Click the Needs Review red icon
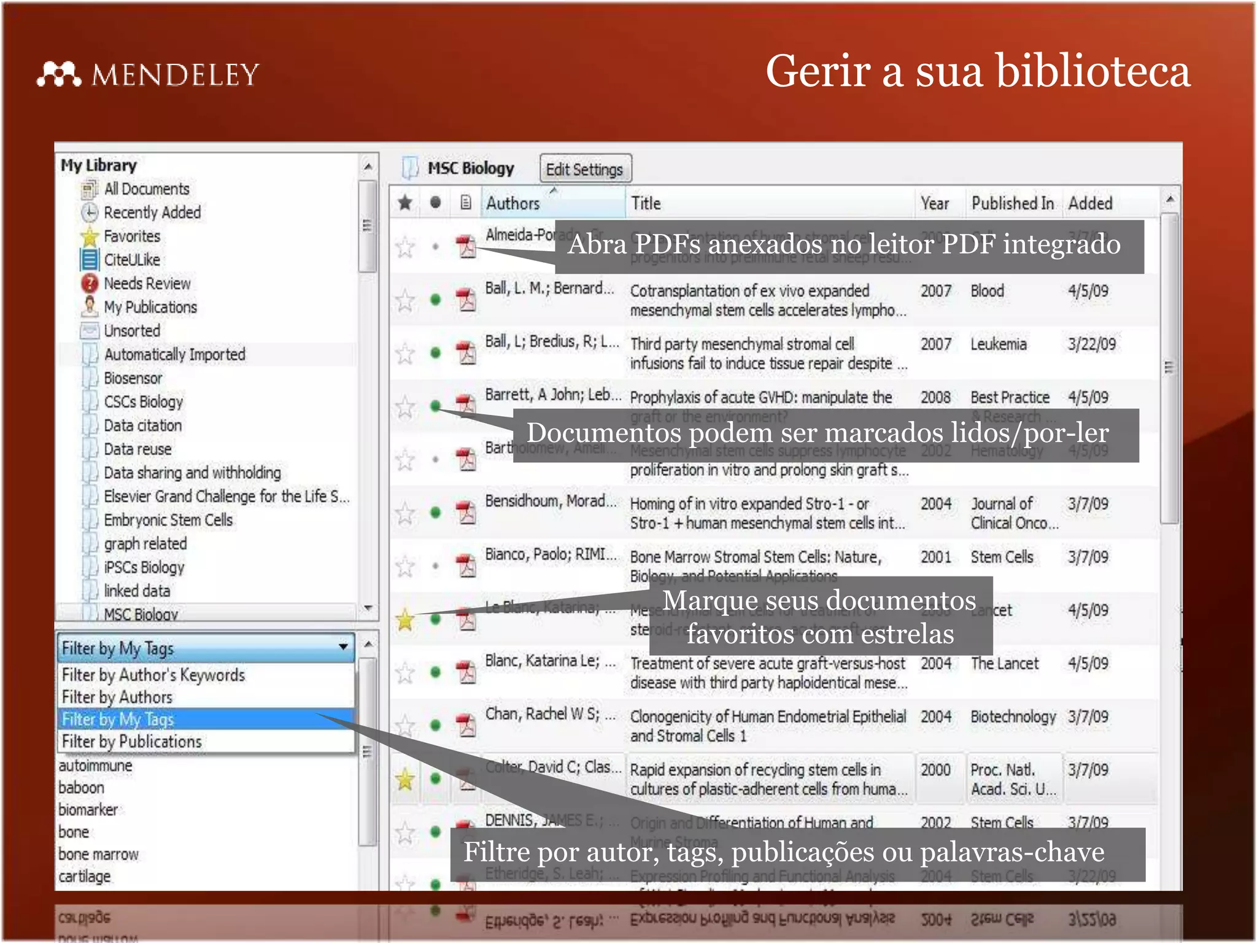Image resolution: width=1257 pixels, height=943 pixels. point(90,284)
